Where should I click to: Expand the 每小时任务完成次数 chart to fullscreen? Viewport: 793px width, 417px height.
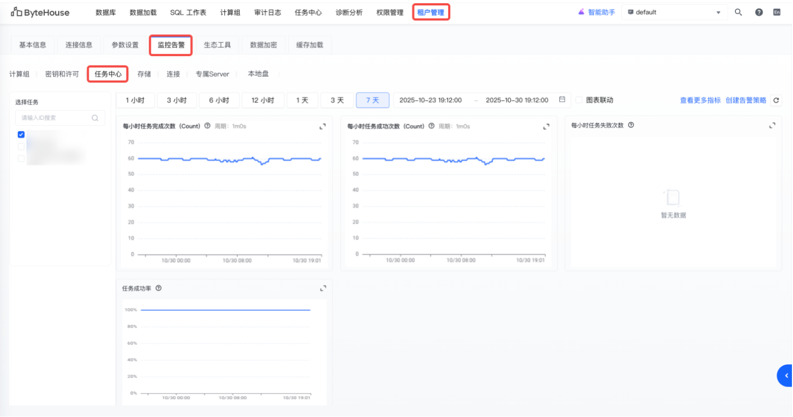(323, 126)
